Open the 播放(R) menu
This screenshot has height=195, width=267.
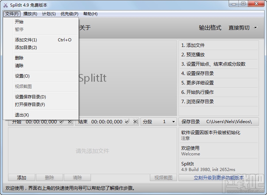30,14
